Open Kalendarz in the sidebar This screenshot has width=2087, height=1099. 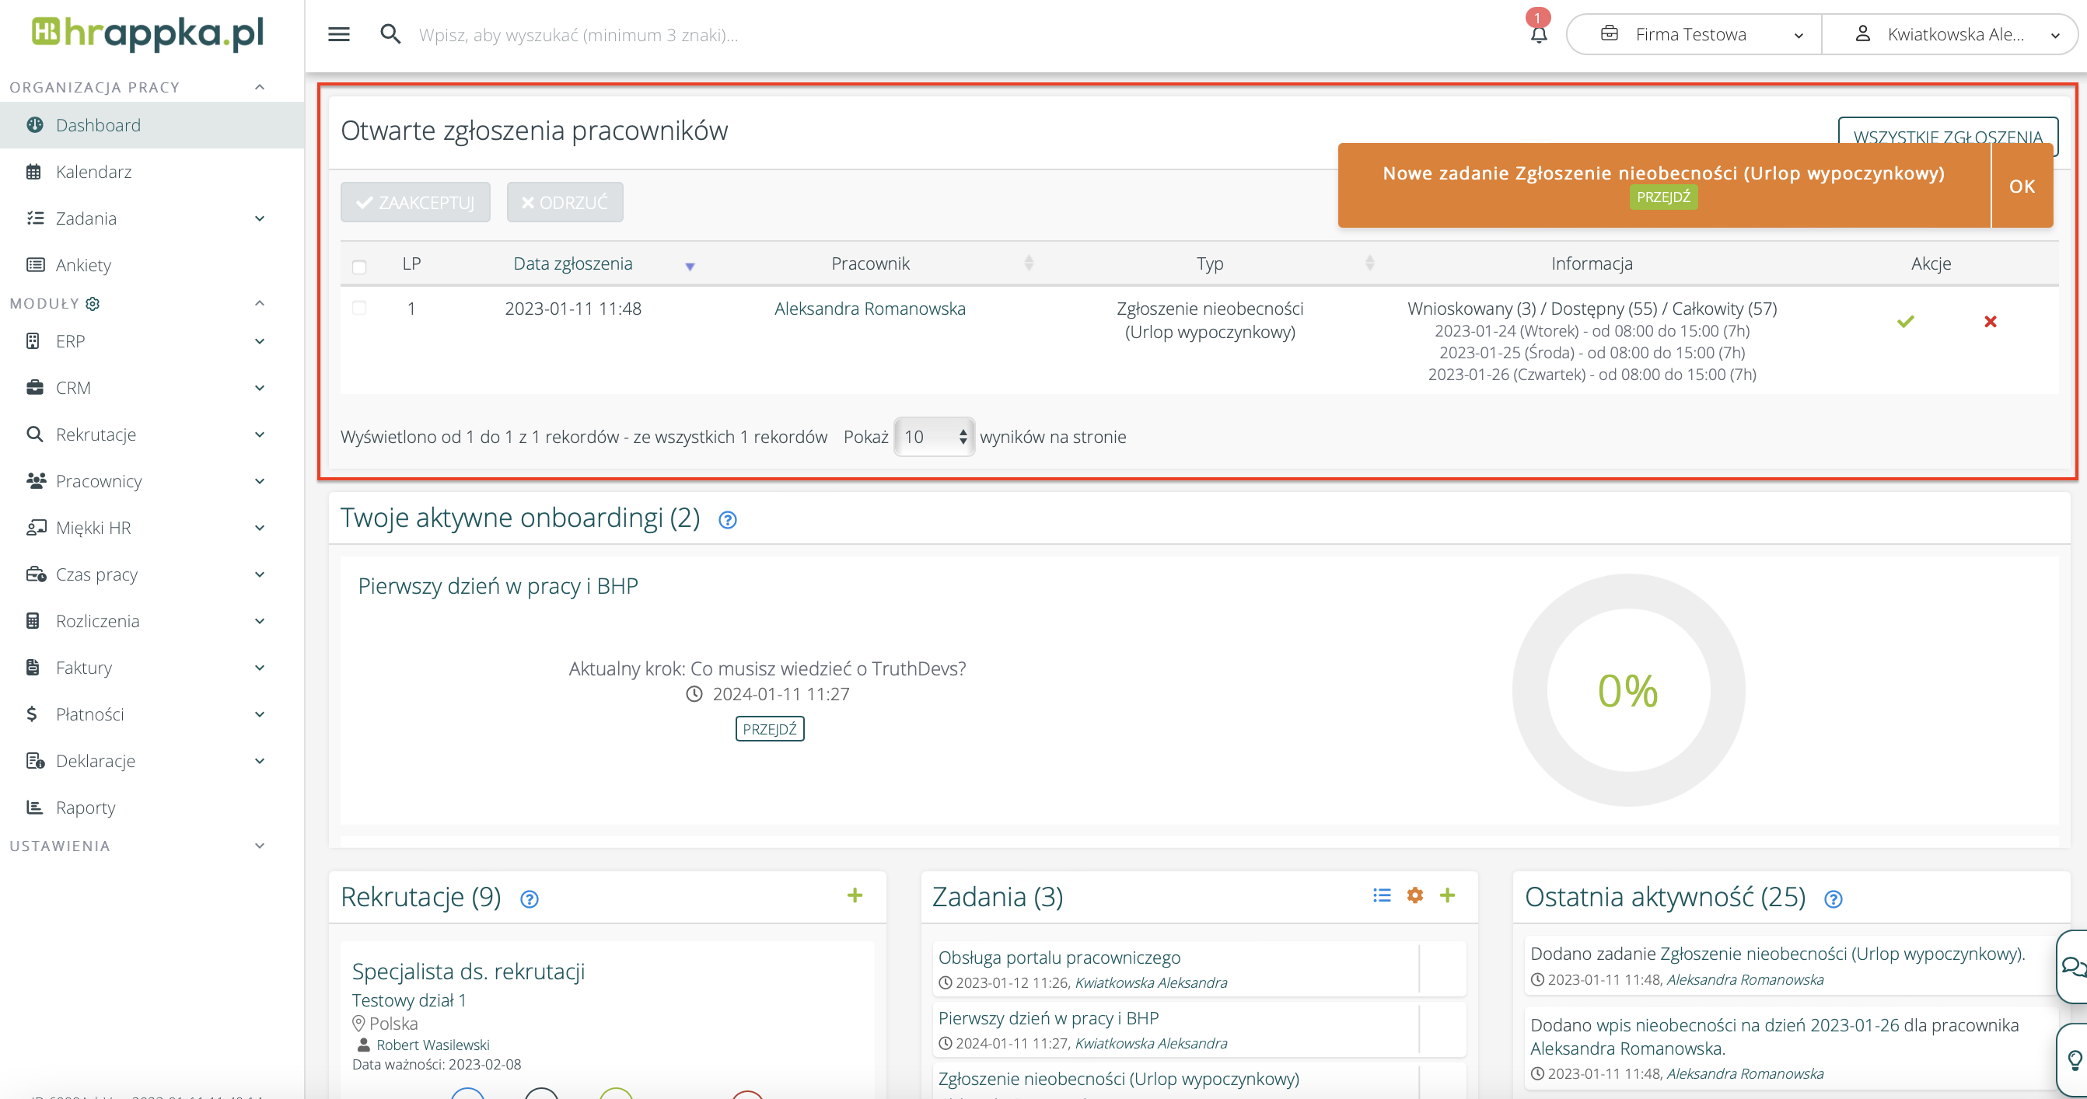point(93,172)
